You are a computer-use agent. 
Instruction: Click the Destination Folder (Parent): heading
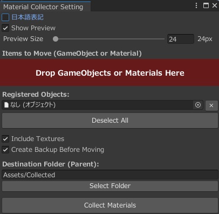click(x=51, y=164)
